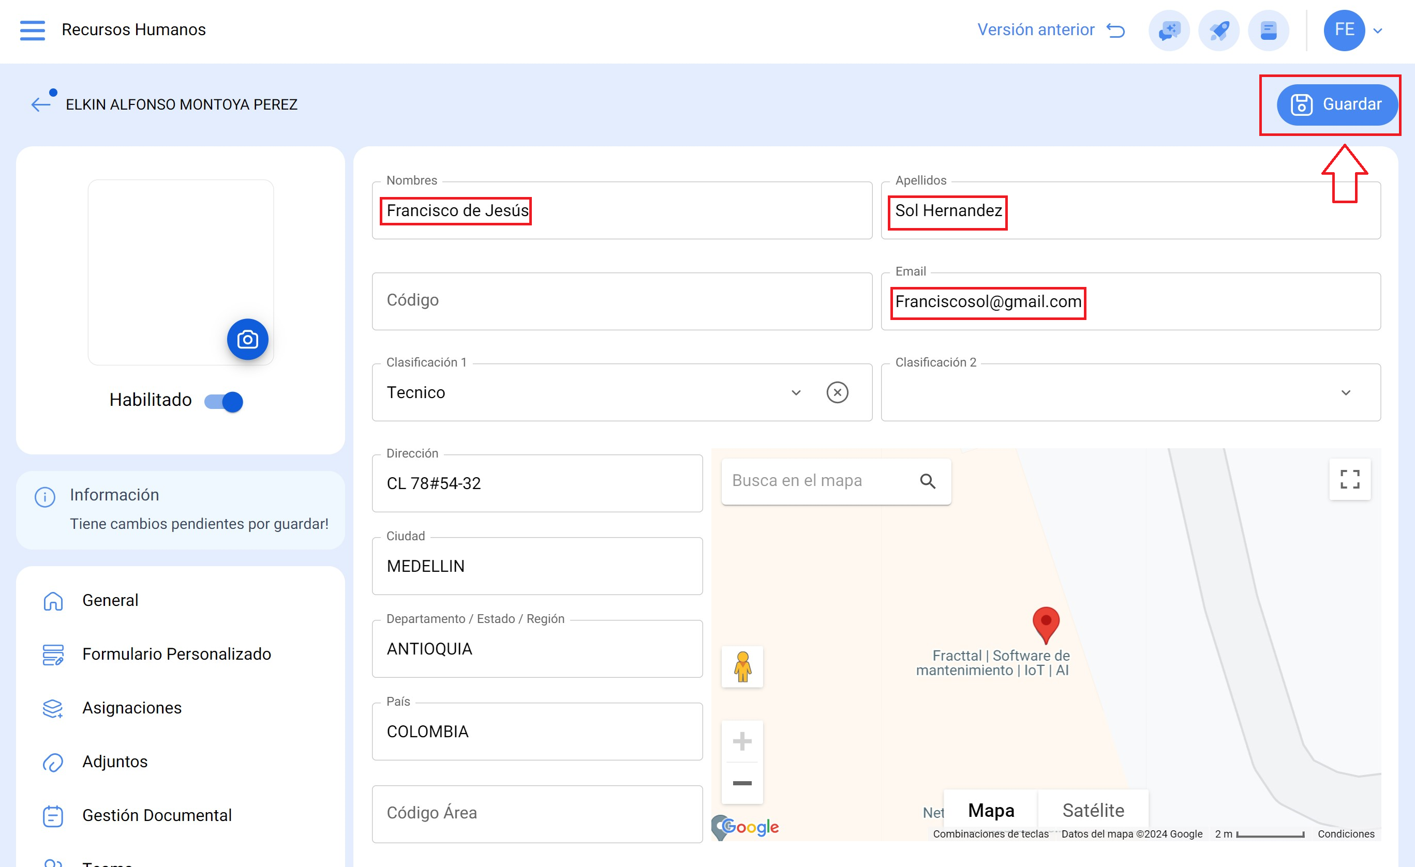Clear Clasificación 1 with the X icon
Viewport: 1415px width, 867px height.
tap(837, 392)
